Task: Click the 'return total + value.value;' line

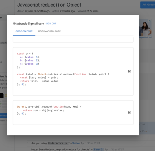Action: 40,81
